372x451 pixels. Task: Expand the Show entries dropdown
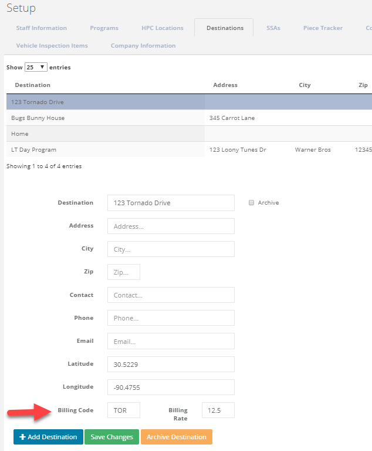[36, 68]
